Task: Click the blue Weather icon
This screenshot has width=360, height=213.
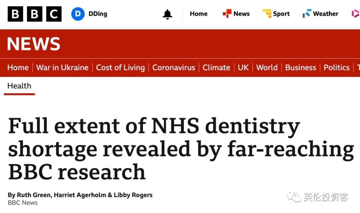Action: pos(307,14)
